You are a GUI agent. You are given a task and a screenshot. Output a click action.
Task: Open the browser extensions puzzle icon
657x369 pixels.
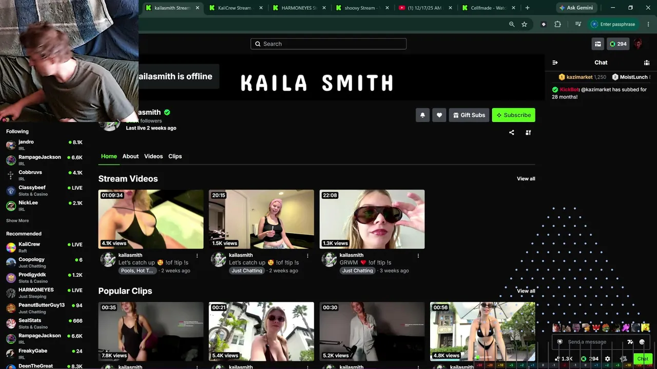557,24
